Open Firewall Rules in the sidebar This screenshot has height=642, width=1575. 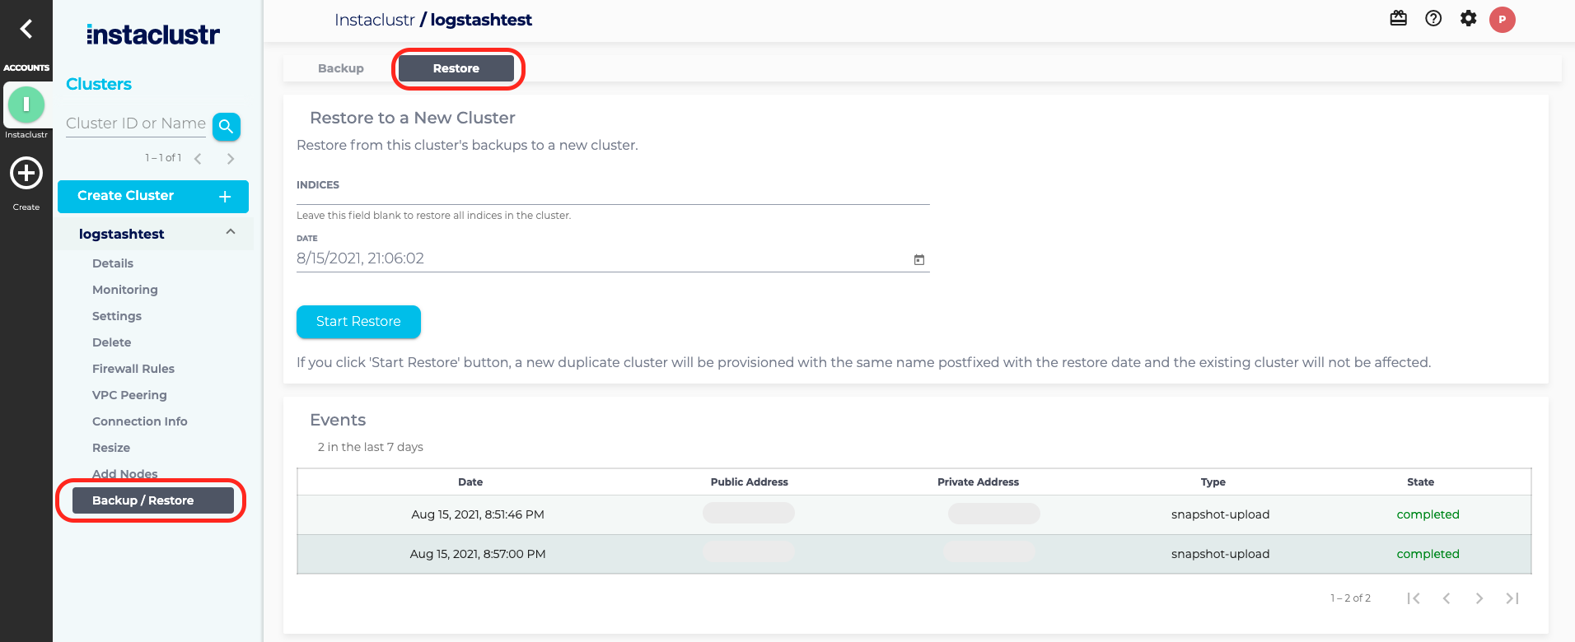(x=133, y=369)
